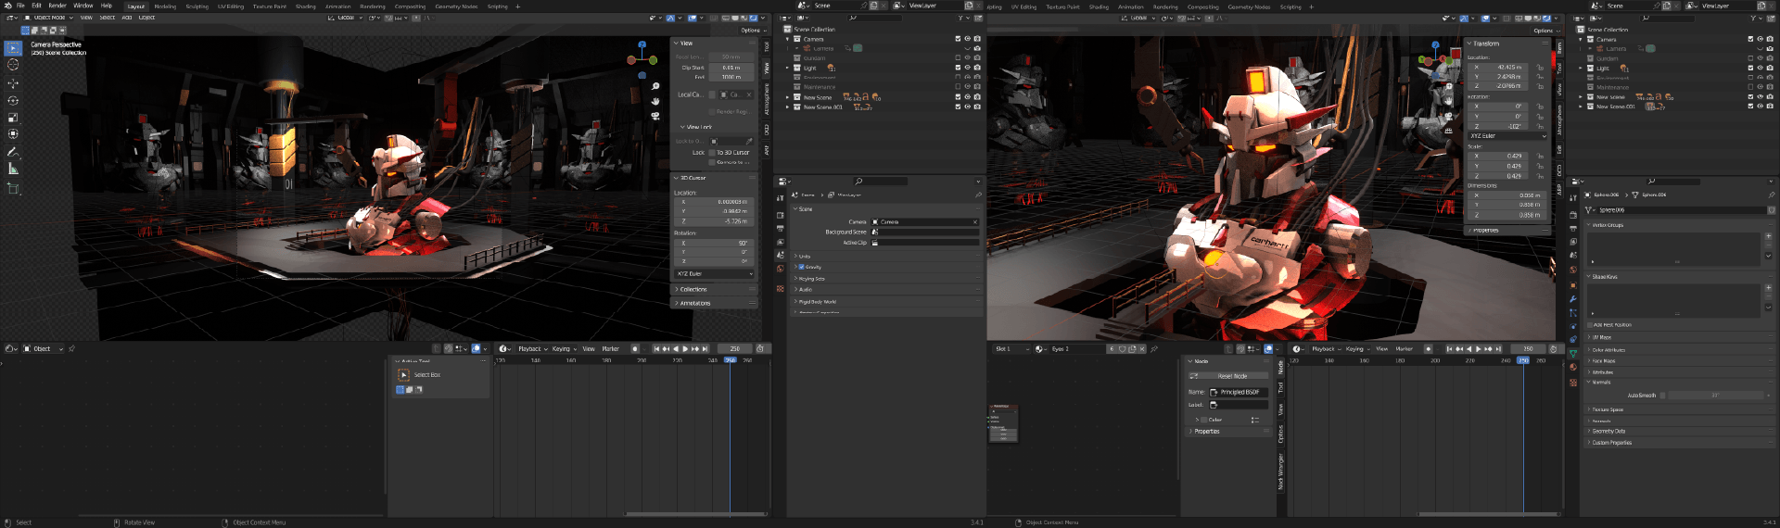1780x528 pixels.
Task: Open the Render menu
Action: pyautogui.click(x=57, y=6)
